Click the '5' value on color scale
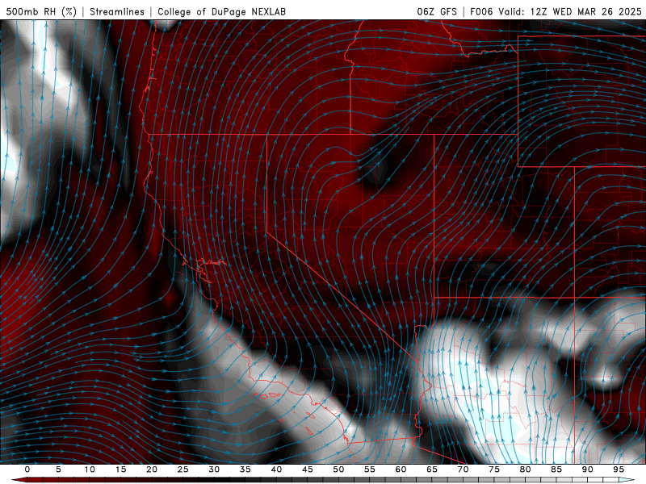This screenshot has width=646, height=484. 58,469
